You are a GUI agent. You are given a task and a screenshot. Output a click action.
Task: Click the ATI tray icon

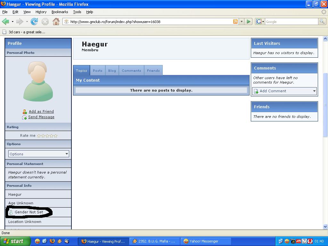click(x=299, y=241)
